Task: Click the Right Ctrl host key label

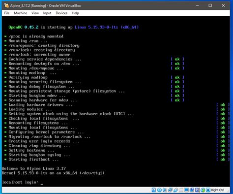Action: tap(217, 190)
